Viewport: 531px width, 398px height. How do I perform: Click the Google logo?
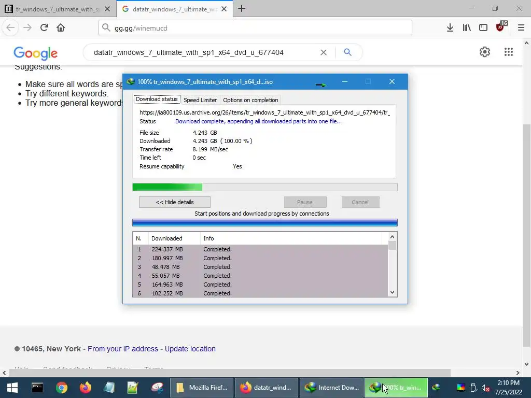(36, 53)
